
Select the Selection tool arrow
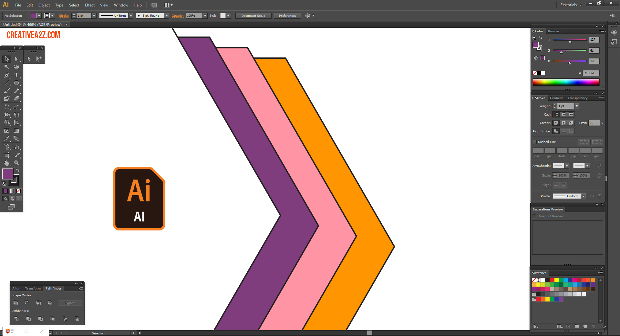coord(7,59)
